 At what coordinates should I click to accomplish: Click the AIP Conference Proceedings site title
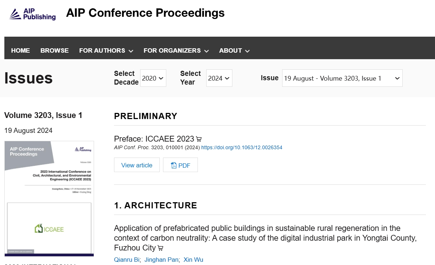[145, 13]
